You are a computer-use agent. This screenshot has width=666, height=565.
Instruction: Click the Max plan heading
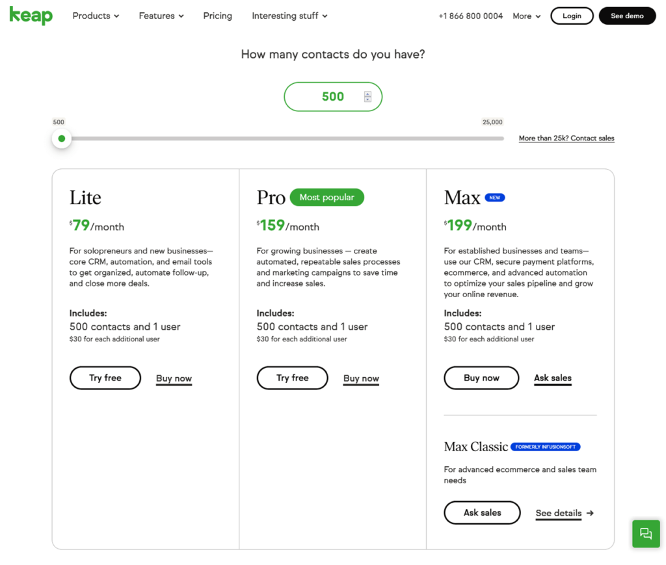click(462, 198)
